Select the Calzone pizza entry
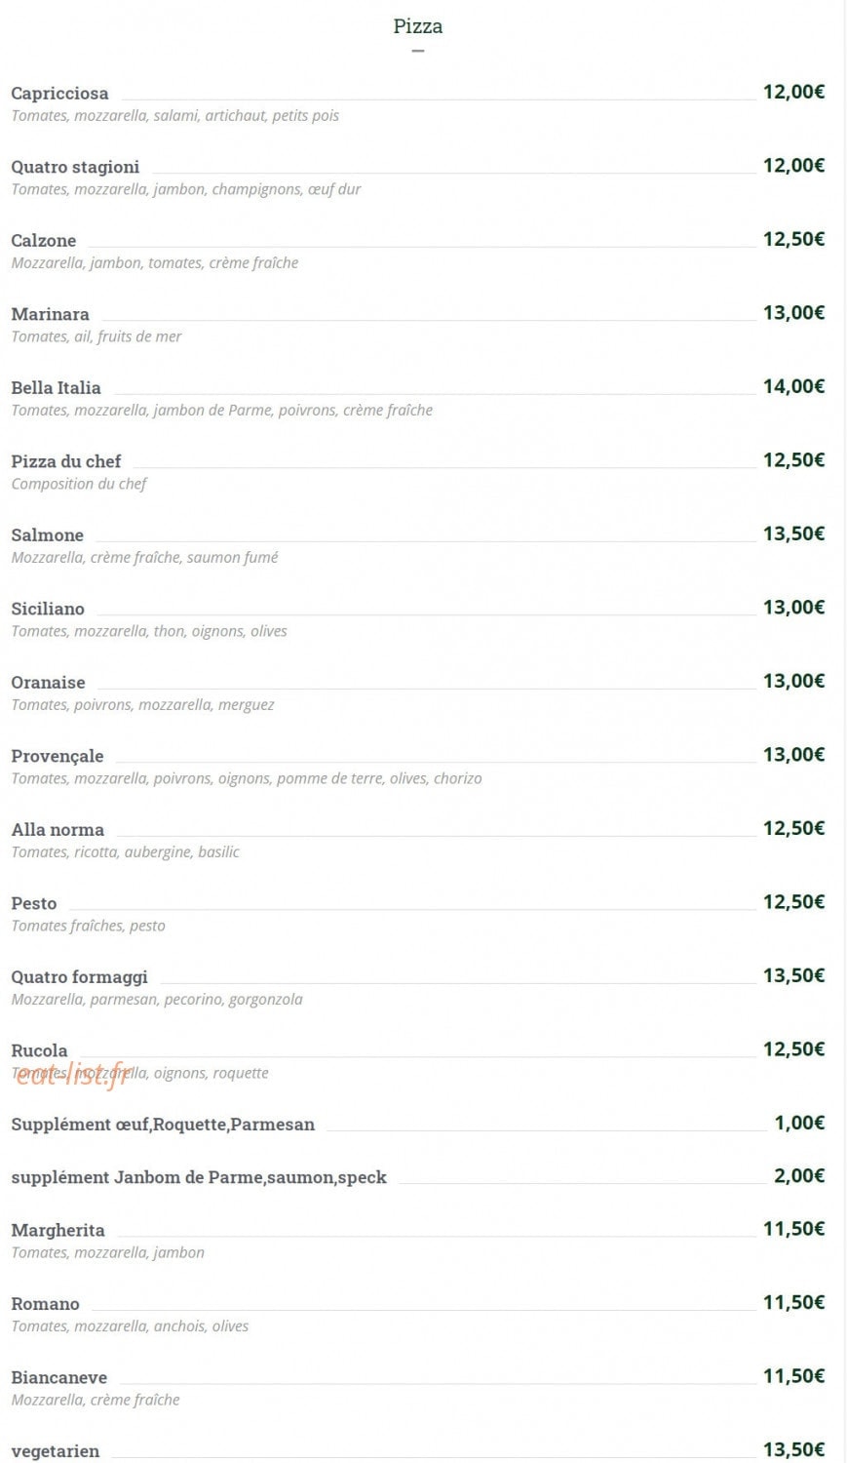This screenshot has height=1463, width=847. pyautogui.click(x=43, y=241)
